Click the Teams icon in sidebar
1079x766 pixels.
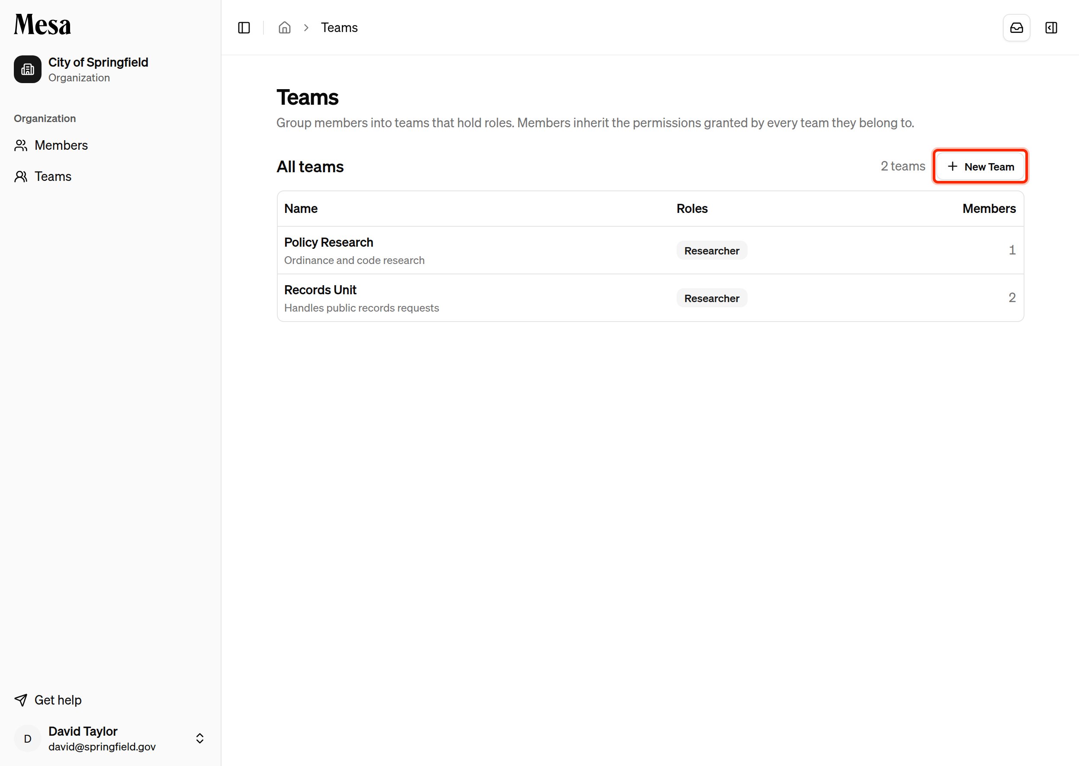tap(21, 177)
